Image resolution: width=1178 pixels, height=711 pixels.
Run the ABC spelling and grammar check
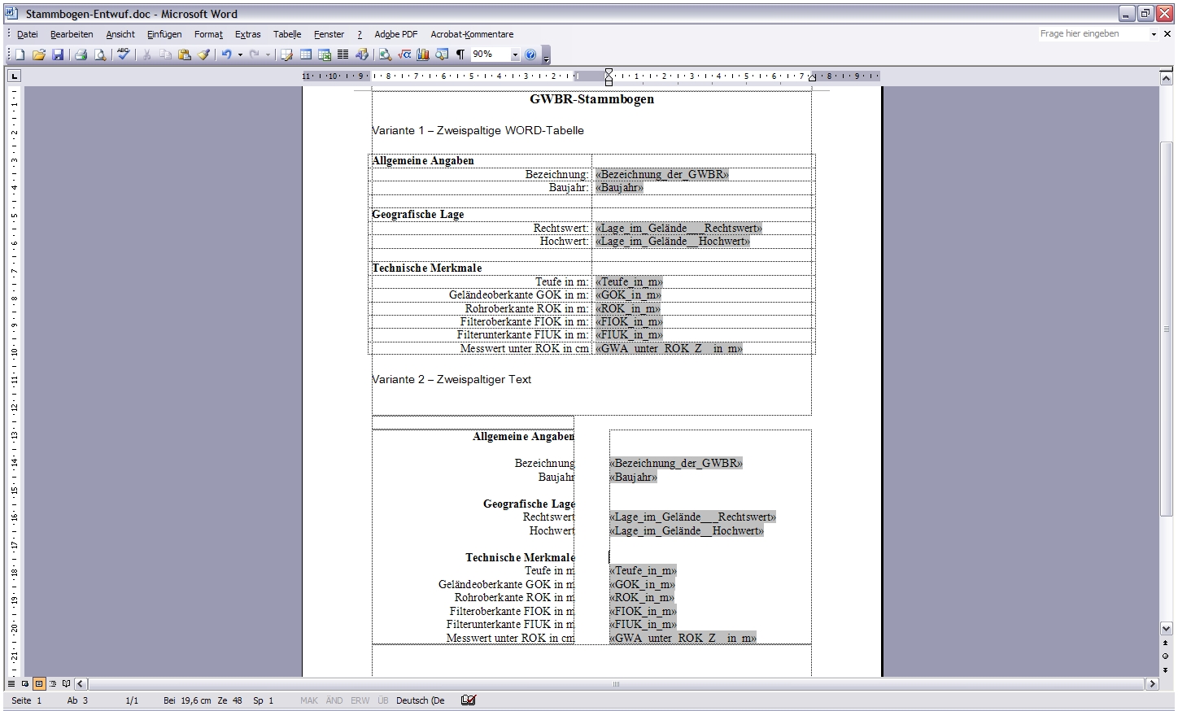[x=124, y=55]
